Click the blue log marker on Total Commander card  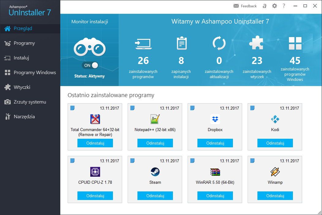point(73,108)
